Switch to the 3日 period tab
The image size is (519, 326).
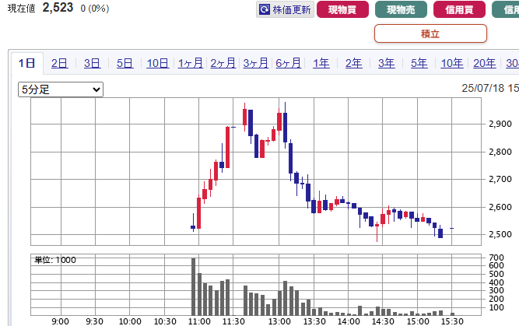click(92, 63)
